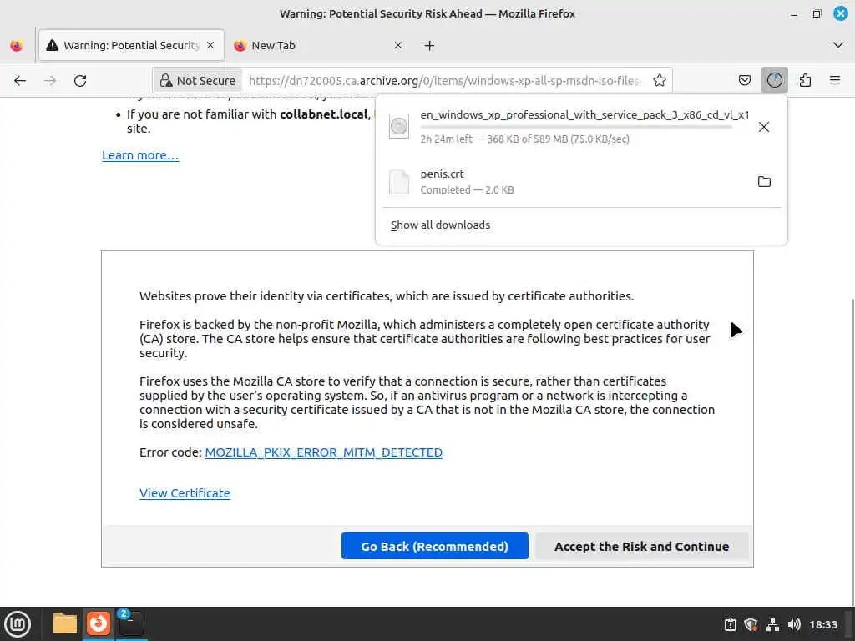Image resolution: width=855 pixels, height=641 pixels.
Task: Click Go Back (Recommended) button
Action: pyautogui.click(x=434, y=546)
